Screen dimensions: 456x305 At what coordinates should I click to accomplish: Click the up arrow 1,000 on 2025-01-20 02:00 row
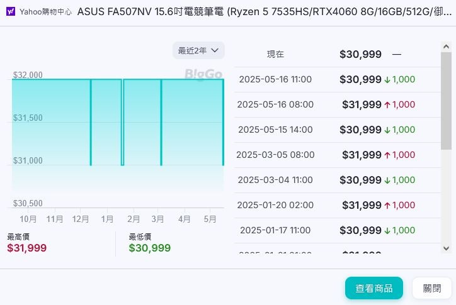(399, 206)
